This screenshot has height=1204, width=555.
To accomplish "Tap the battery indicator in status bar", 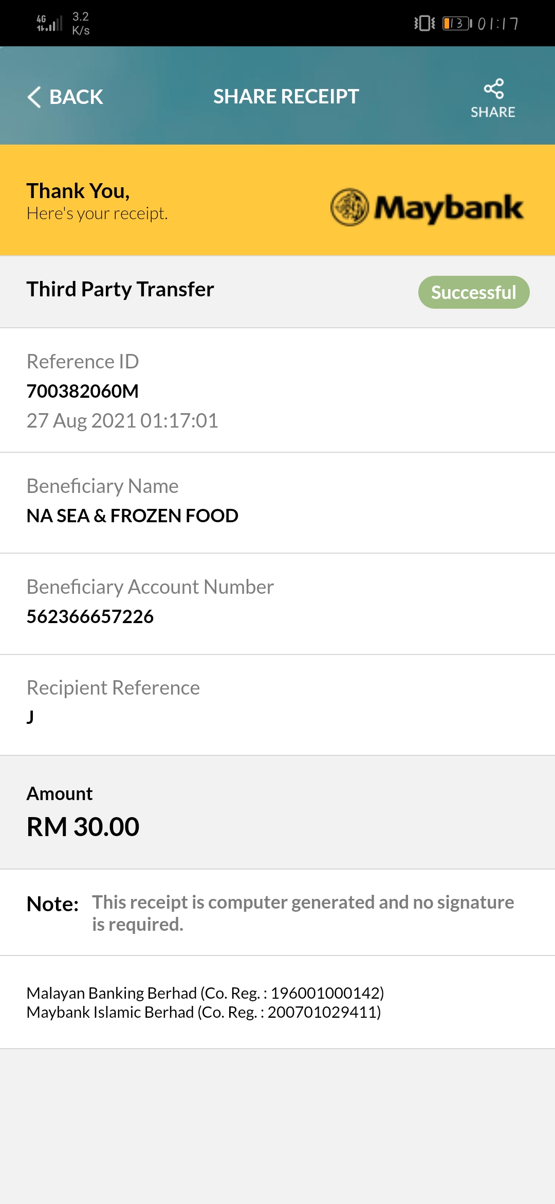I will point(457,23).
